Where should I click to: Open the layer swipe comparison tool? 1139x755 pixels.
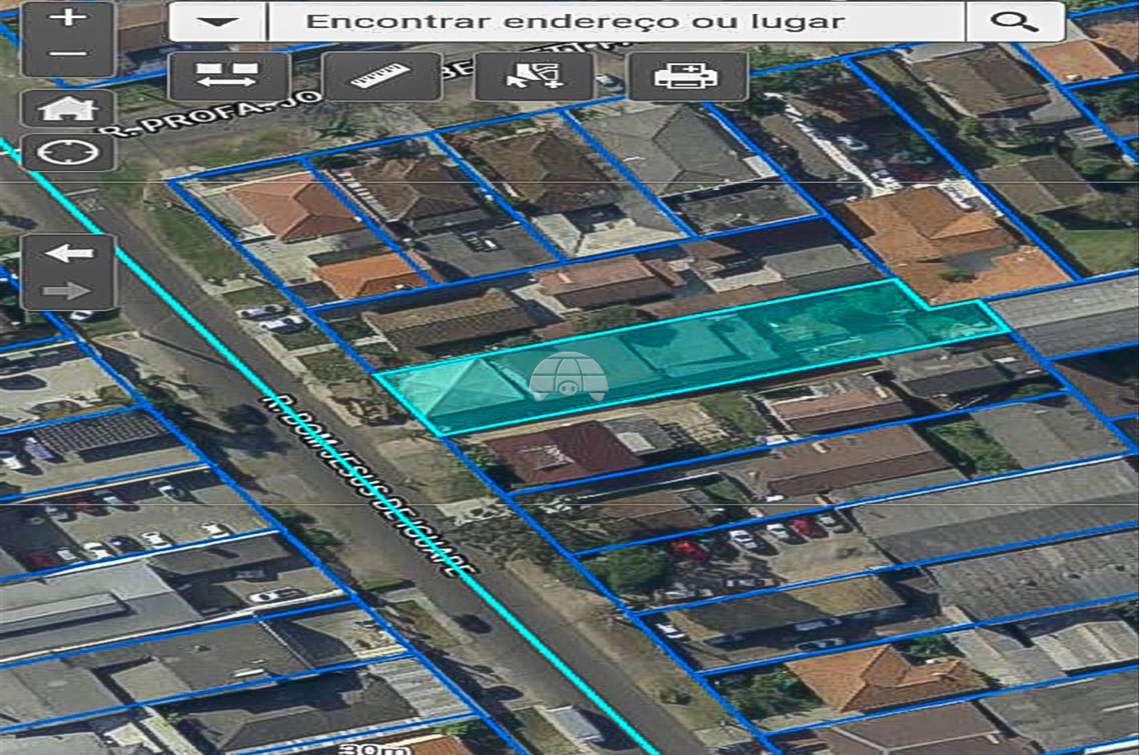click(228, 75)
